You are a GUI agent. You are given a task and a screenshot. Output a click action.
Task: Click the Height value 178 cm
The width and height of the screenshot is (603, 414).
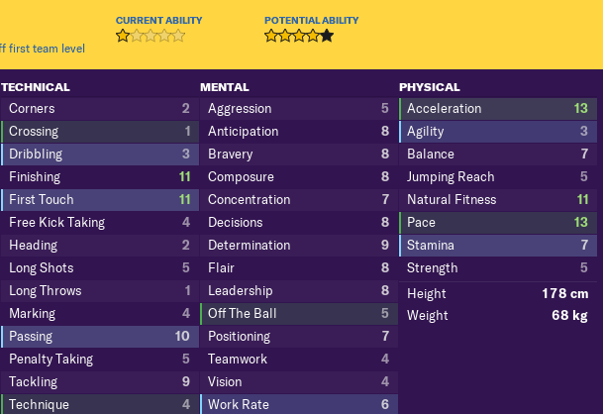565,294
